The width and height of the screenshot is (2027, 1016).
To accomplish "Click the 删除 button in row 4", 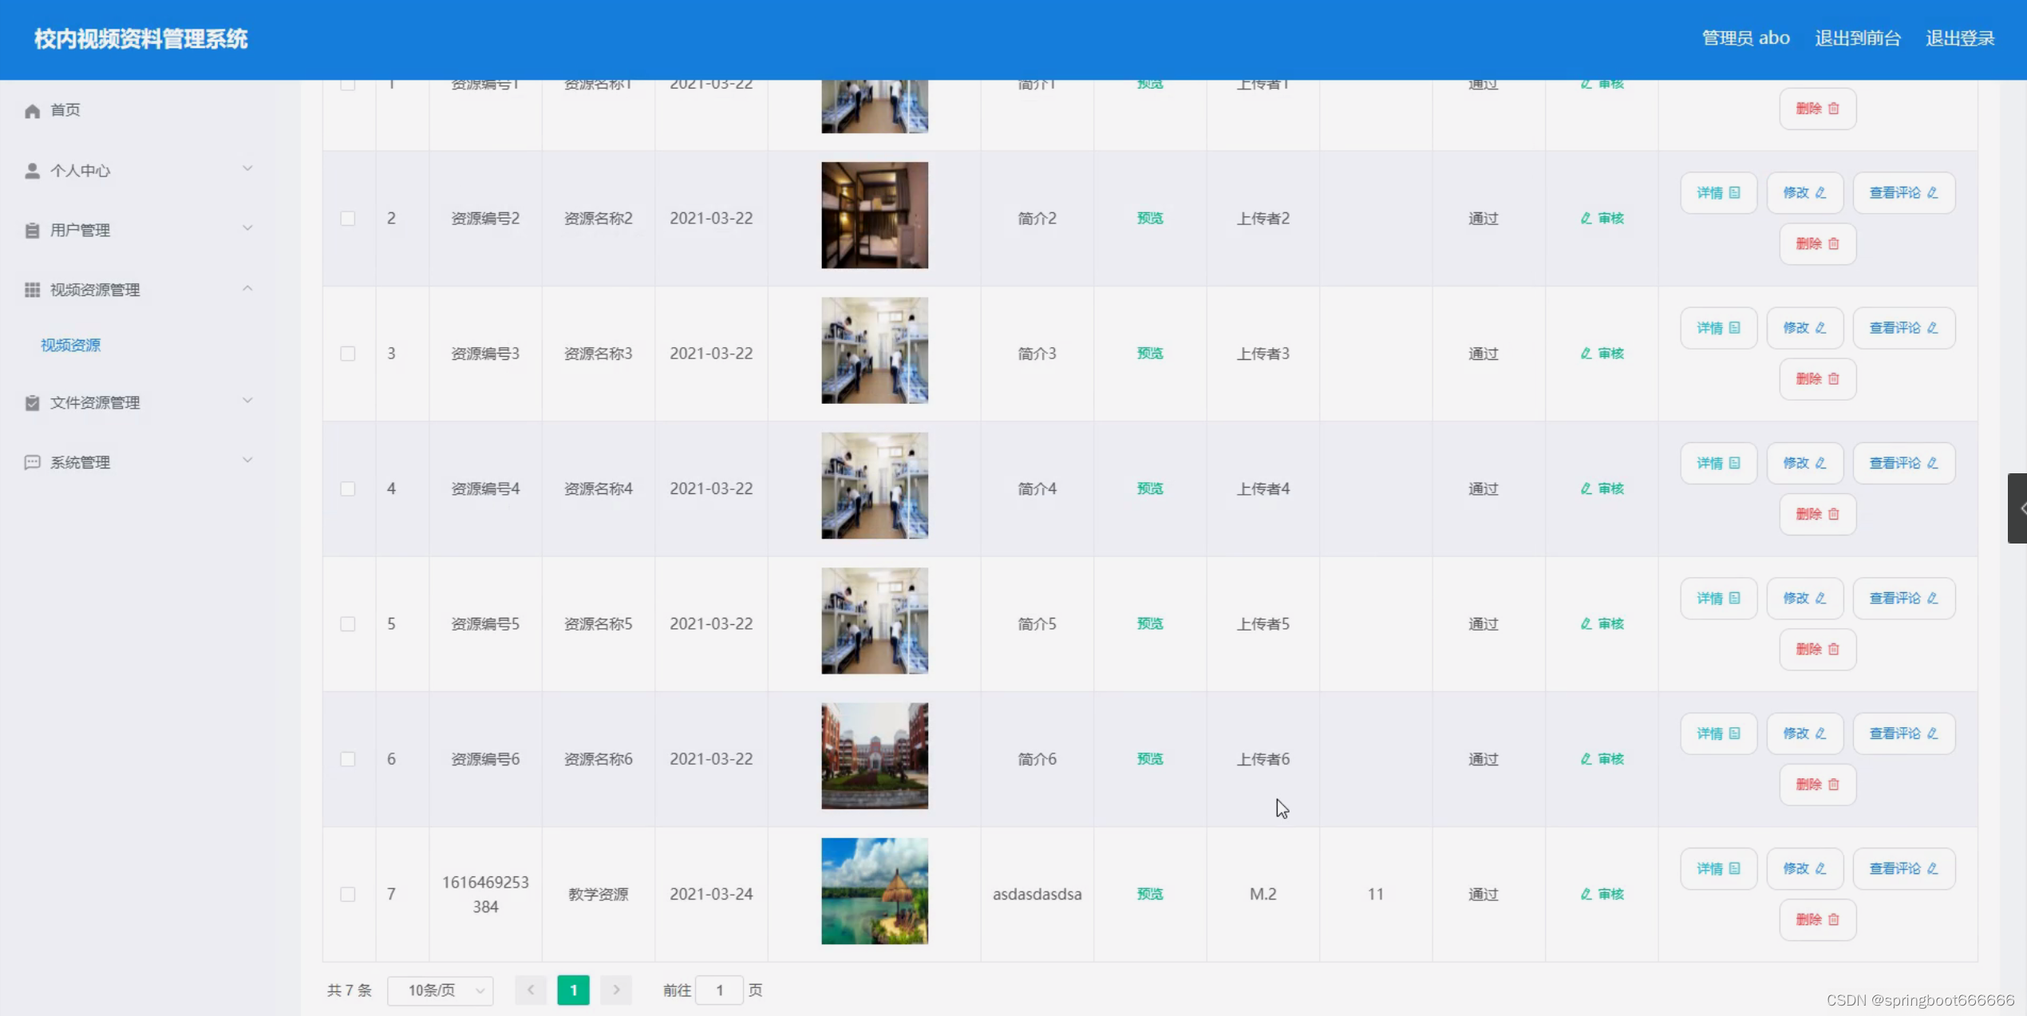I will point(1817,514).
